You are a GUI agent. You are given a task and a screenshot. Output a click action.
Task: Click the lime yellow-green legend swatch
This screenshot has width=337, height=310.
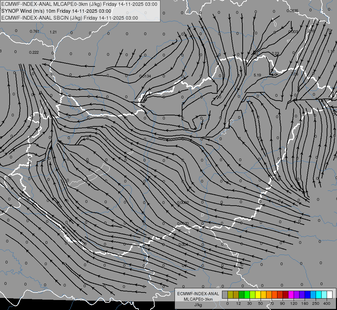pos(253,295)
